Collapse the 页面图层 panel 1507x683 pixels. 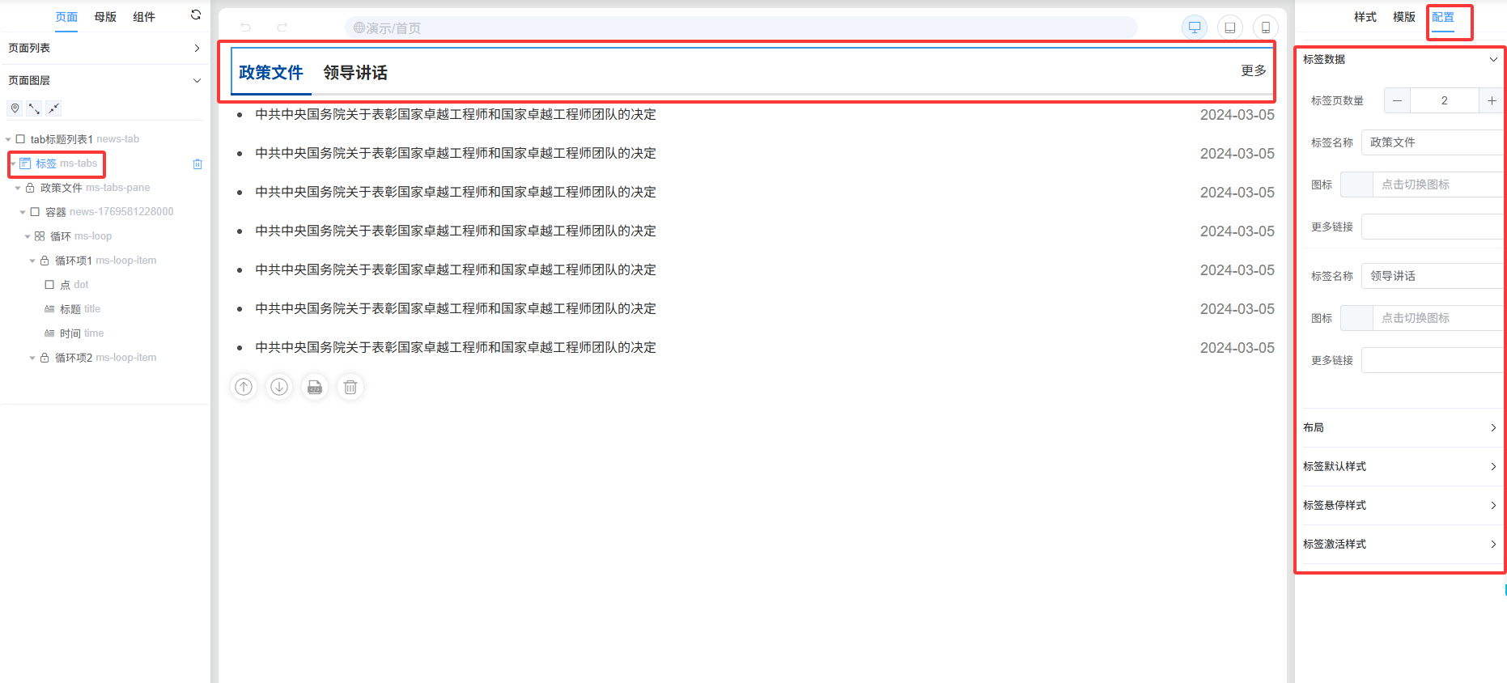click(196, 81)
